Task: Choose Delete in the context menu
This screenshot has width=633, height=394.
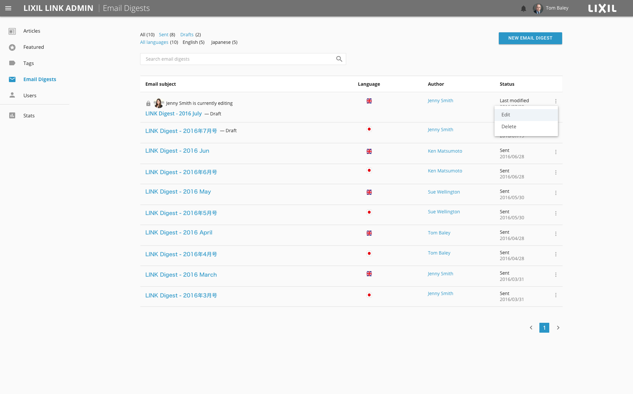Action: [x=526, y=127]
